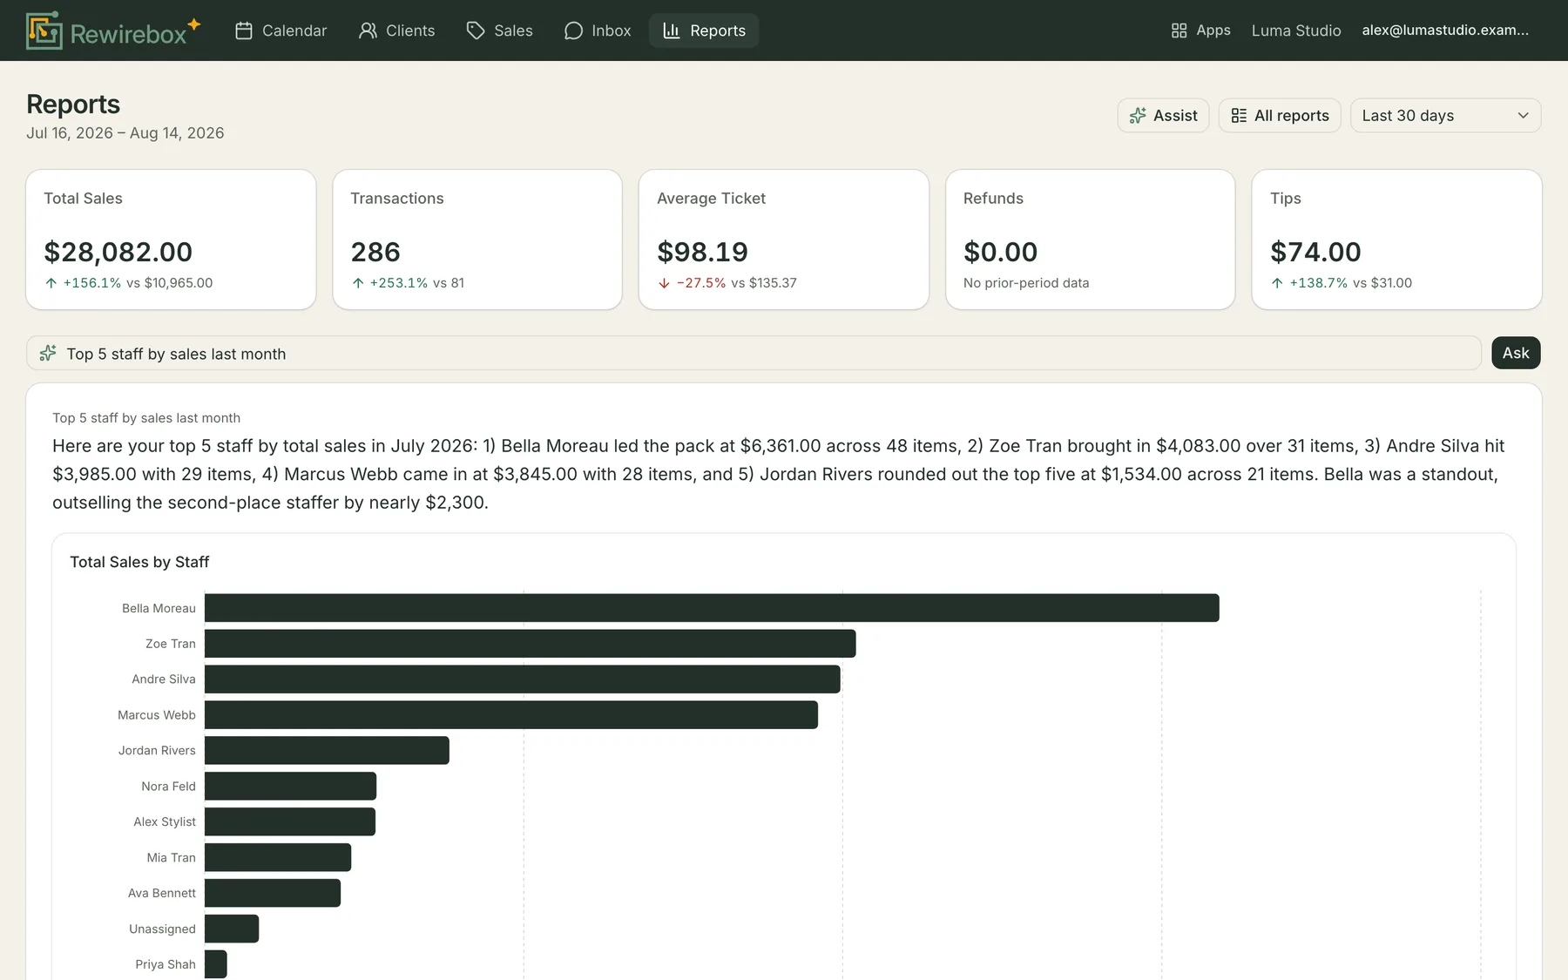Open the Inbox tab
The width and height of the screenshot is (1568, 980).
(598, 30)
